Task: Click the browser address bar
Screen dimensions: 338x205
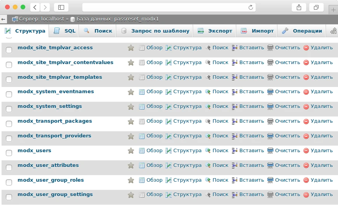Action: click(167, 7)
